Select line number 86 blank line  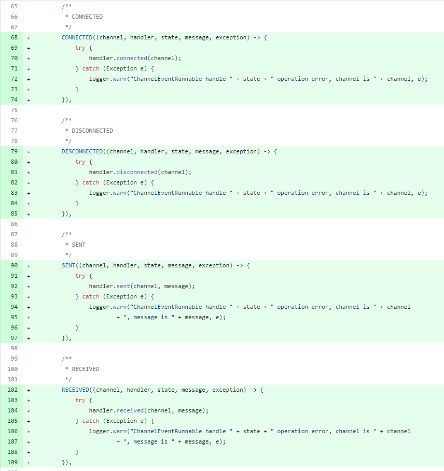tap(14, 224)
